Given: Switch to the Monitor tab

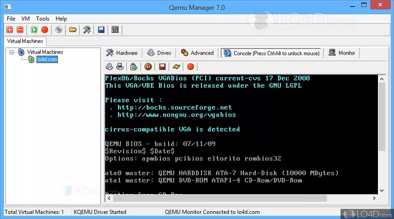Looking at the screenshot, I should pos(342,53).
